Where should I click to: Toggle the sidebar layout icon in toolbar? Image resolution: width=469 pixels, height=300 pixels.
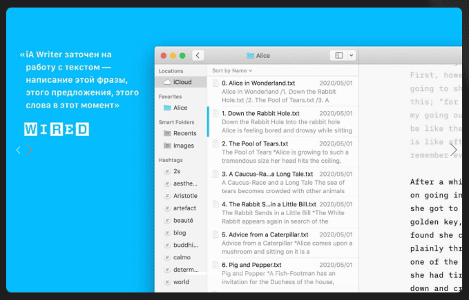pos(338,56)
